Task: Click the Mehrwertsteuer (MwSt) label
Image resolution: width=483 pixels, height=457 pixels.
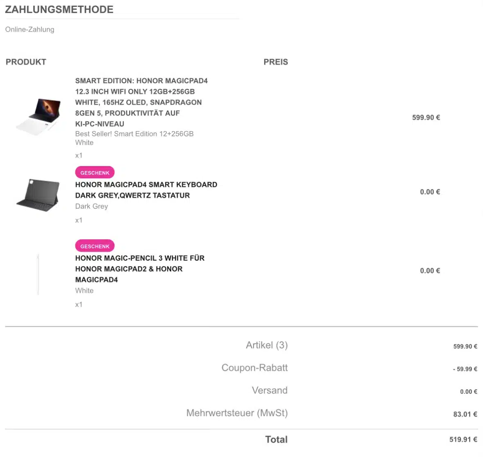Action: [x=237, y=413]
